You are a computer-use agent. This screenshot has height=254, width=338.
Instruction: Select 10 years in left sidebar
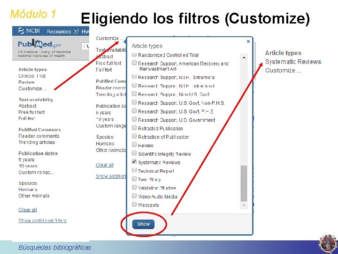(x=28, y=166)
